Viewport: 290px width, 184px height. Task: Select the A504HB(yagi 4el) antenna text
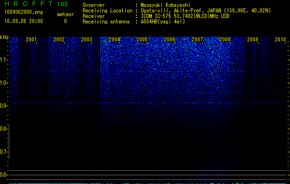pos(163,22)
